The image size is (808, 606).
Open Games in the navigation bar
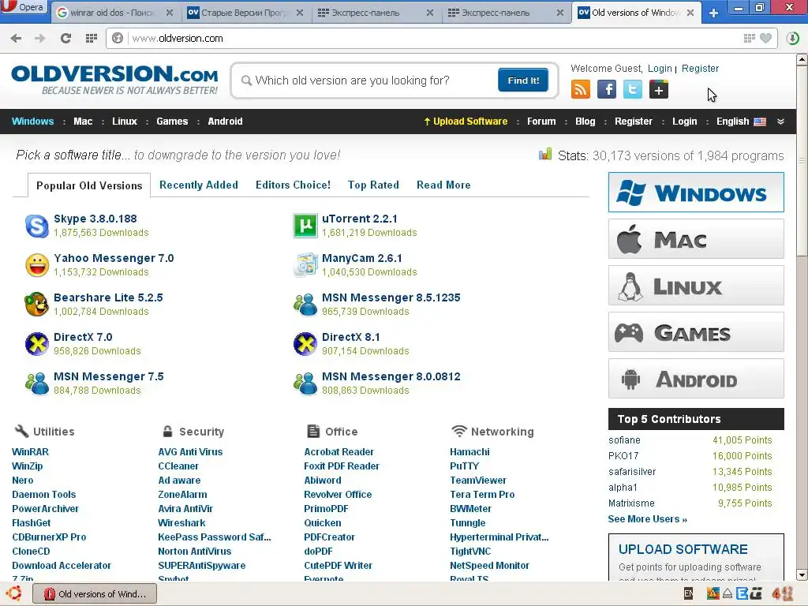[x=172, y=122]
